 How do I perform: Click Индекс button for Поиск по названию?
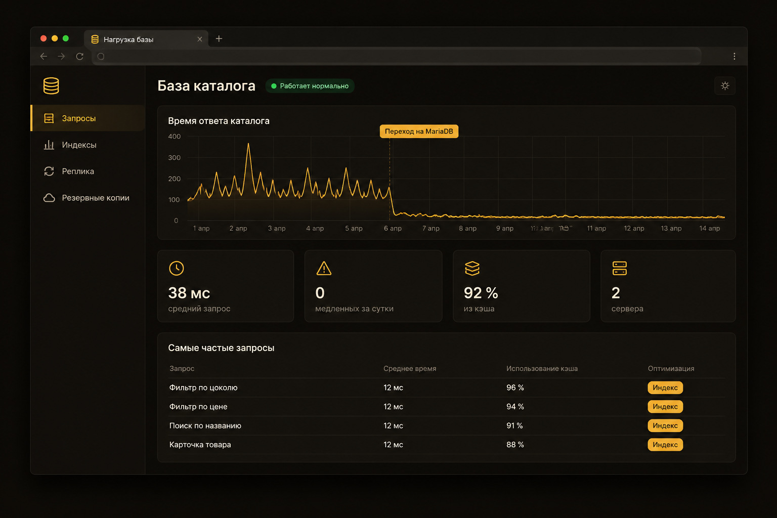[x=665, y=426]
